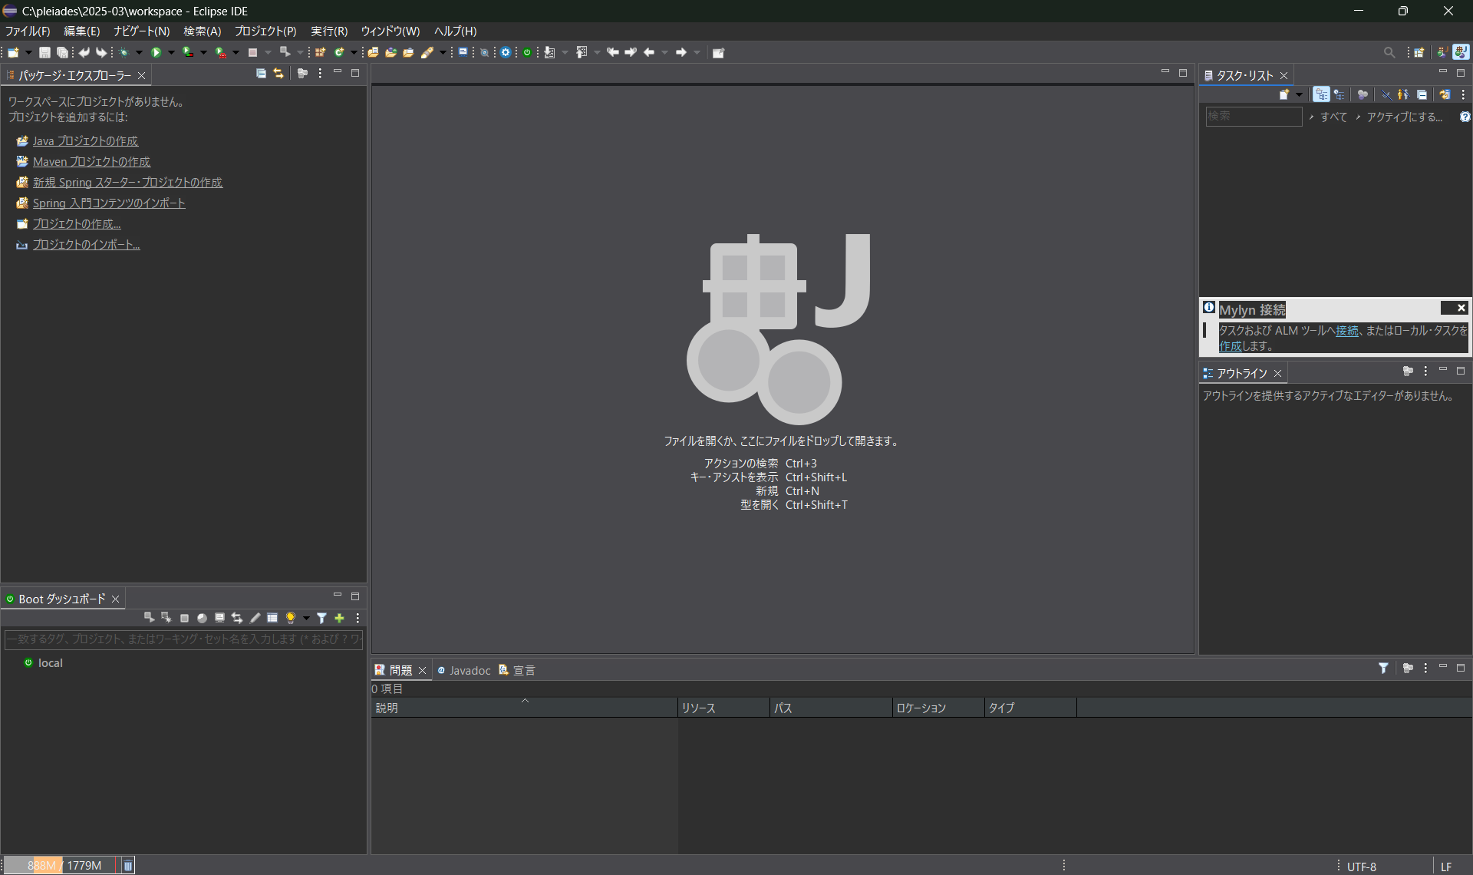This screenshot has width=1473, height=875.
Task: Click the green Run button in toolbar
Action: point(156,52)
